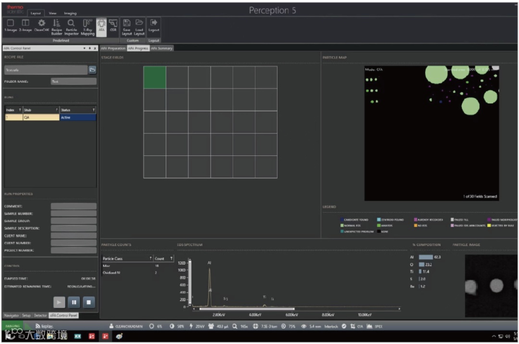
Task: Click the EDS spectrum horizontal scrollbar
Action: tap(247, 308)
